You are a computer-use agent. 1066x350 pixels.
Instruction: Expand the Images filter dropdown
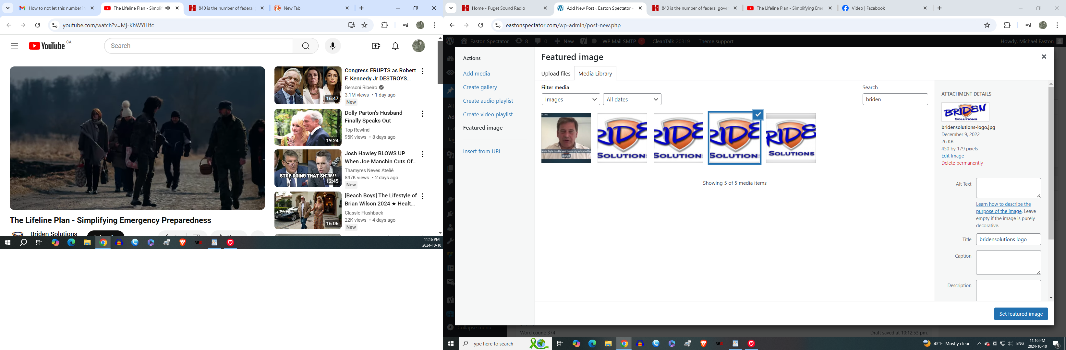tap(570, 99)
